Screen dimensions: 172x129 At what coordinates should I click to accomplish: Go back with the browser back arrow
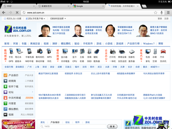click(4, 12)
